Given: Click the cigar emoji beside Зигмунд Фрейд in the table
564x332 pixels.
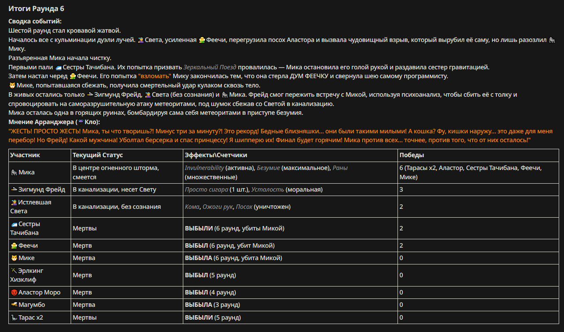Looking at the screenshot, I should 14,189.
